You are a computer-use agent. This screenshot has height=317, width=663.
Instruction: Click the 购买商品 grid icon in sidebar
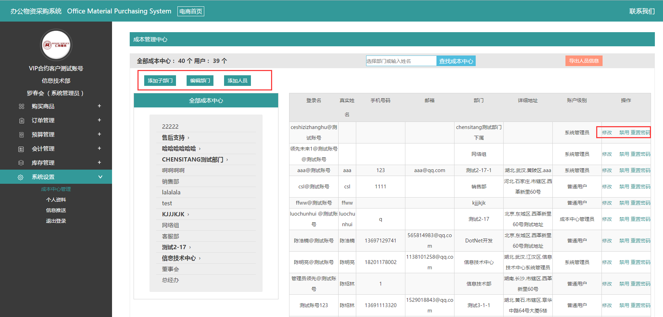[x=22, y=106]
